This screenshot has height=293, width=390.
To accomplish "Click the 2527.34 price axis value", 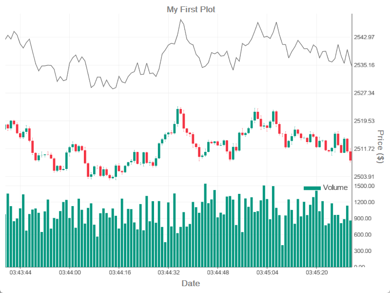I will [x=364, y=93].
